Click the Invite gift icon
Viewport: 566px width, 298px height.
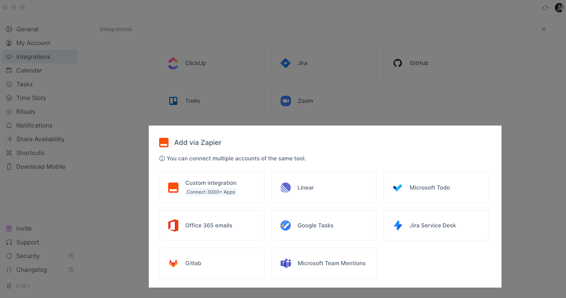(9, 228)
